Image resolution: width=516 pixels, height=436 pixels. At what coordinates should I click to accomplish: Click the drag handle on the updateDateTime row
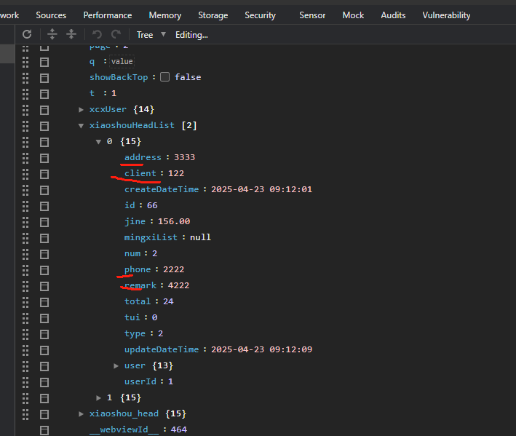pyautogui.click(x=25, y=350)
